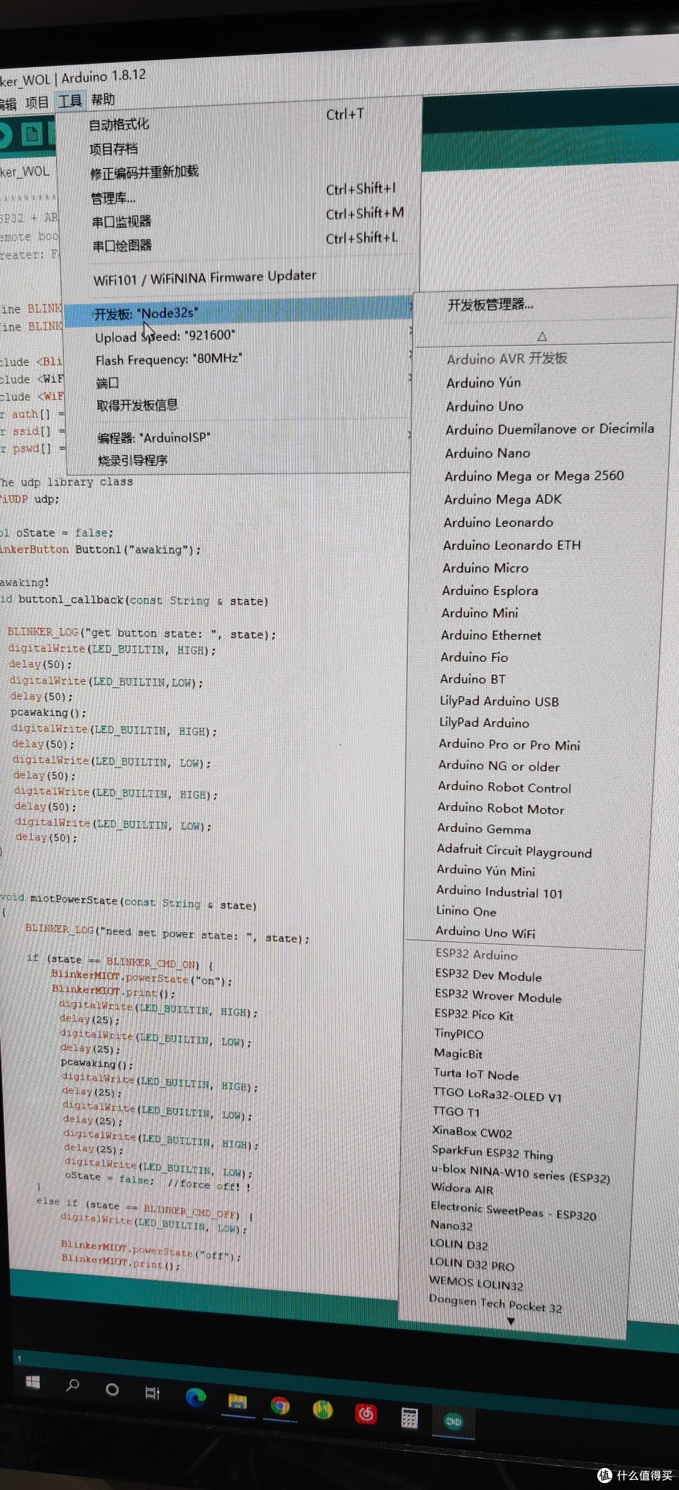Switch to Chrome on the taskbar
Screen dimensions: 679x1490
click(280, 1406)
